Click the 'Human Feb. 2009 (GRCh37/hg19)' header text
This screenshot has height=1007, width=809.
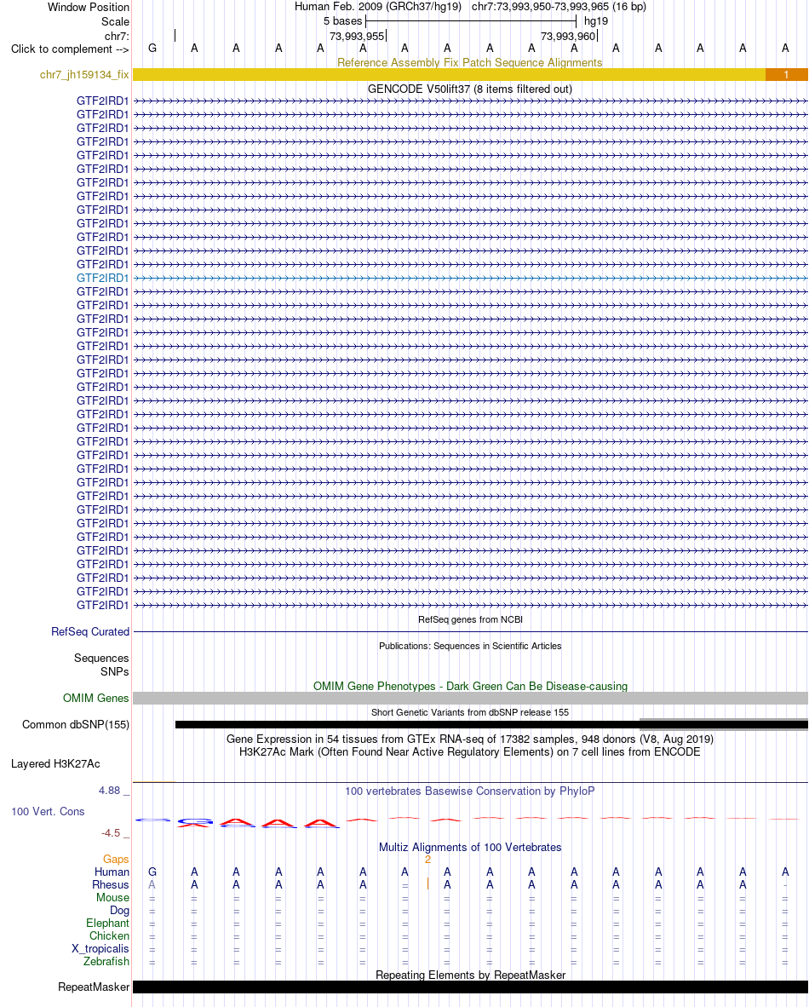378,7
